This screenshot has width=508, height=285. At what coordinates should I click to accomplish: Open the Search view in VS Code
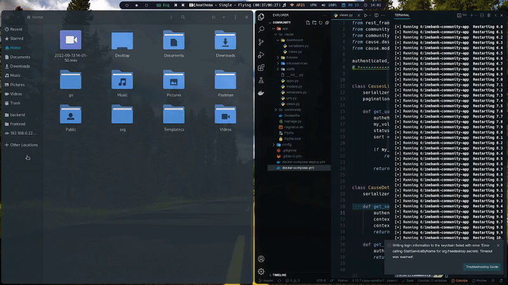(x=261, y=29)
